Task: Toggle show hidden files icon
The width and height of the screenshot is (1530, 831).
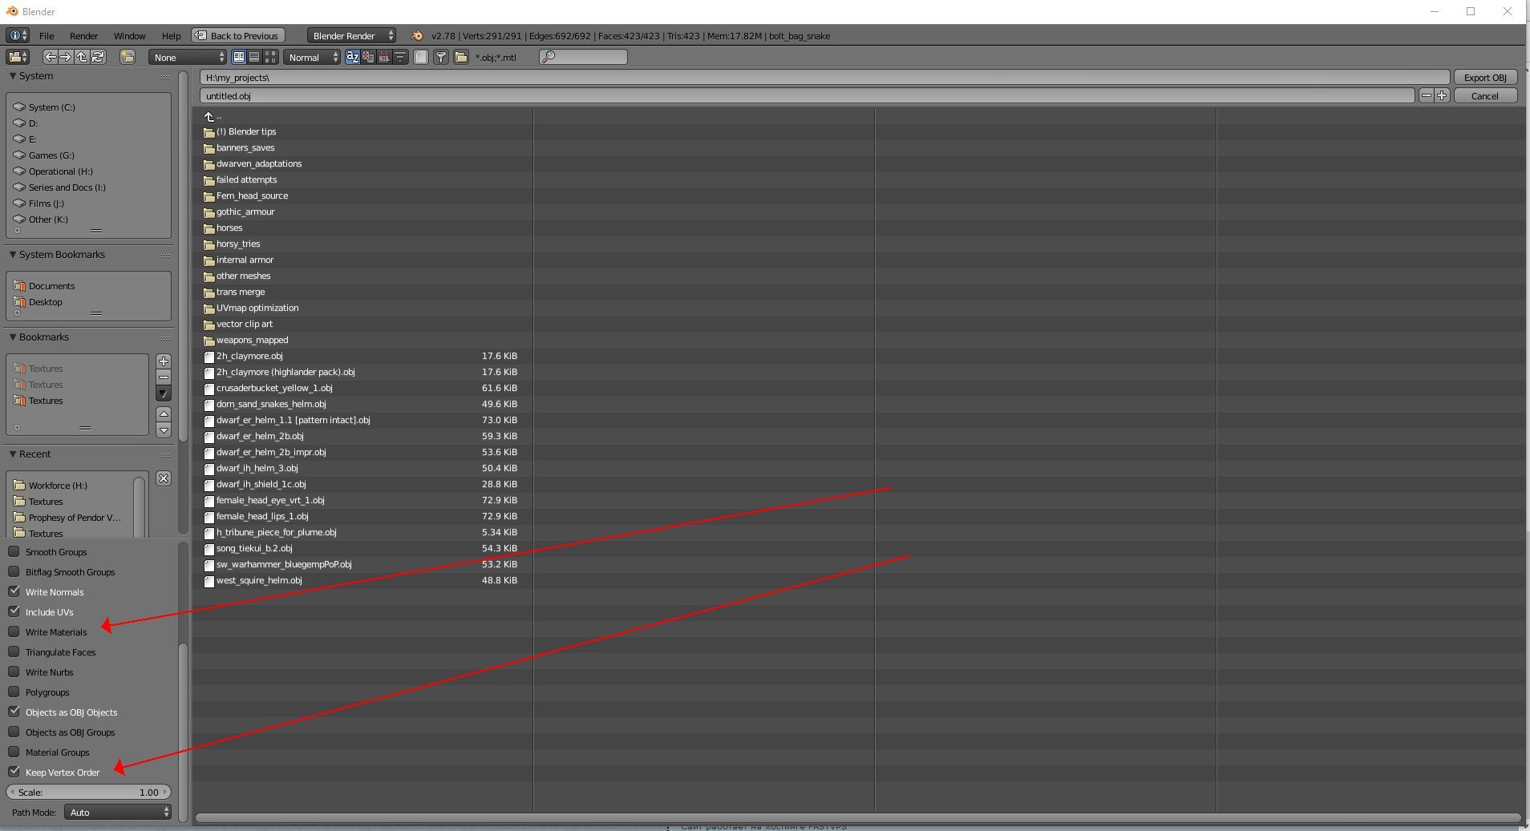Action: coord(421,57)
